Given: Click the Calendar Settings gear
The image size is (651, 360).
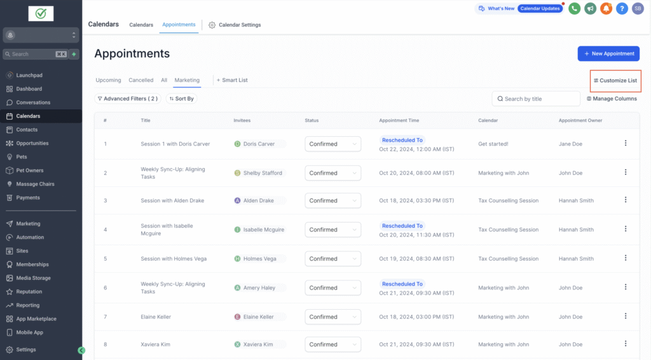Looking at the screenshot, I should (x=212, y=25).
